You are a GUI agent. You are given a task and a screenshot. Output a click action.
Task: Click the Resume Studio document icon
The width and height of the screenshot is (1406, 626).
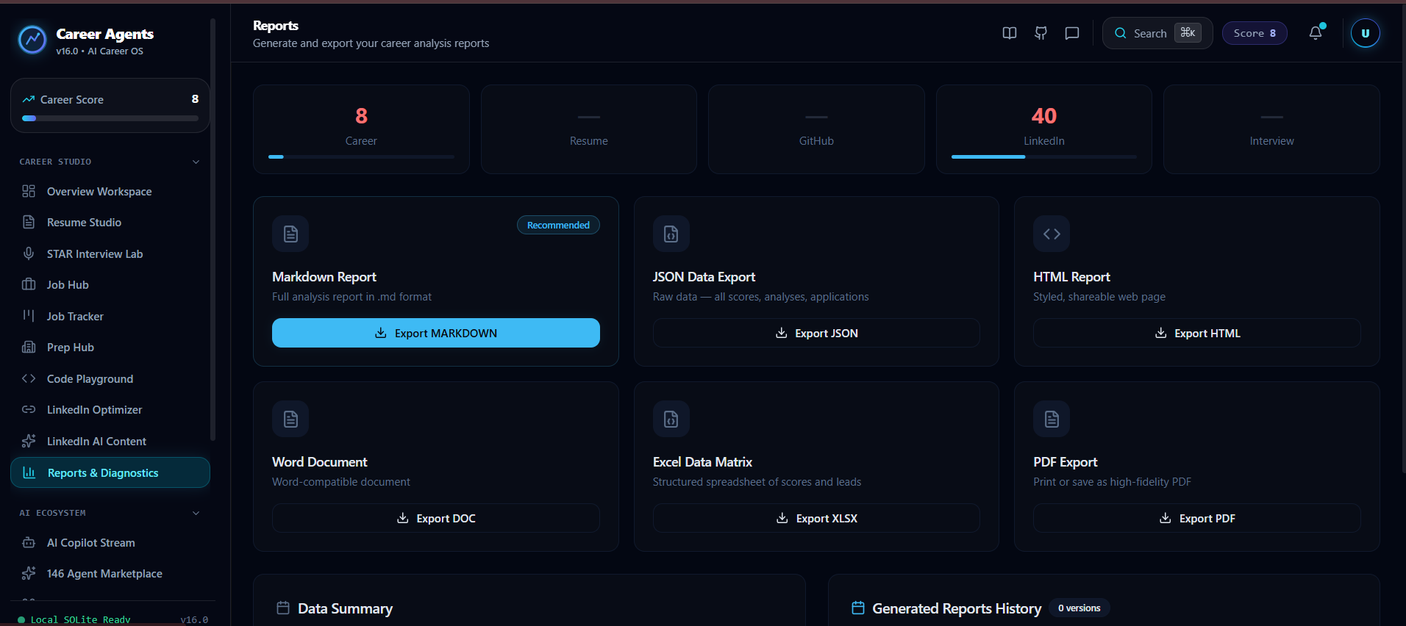pos(29,222)
